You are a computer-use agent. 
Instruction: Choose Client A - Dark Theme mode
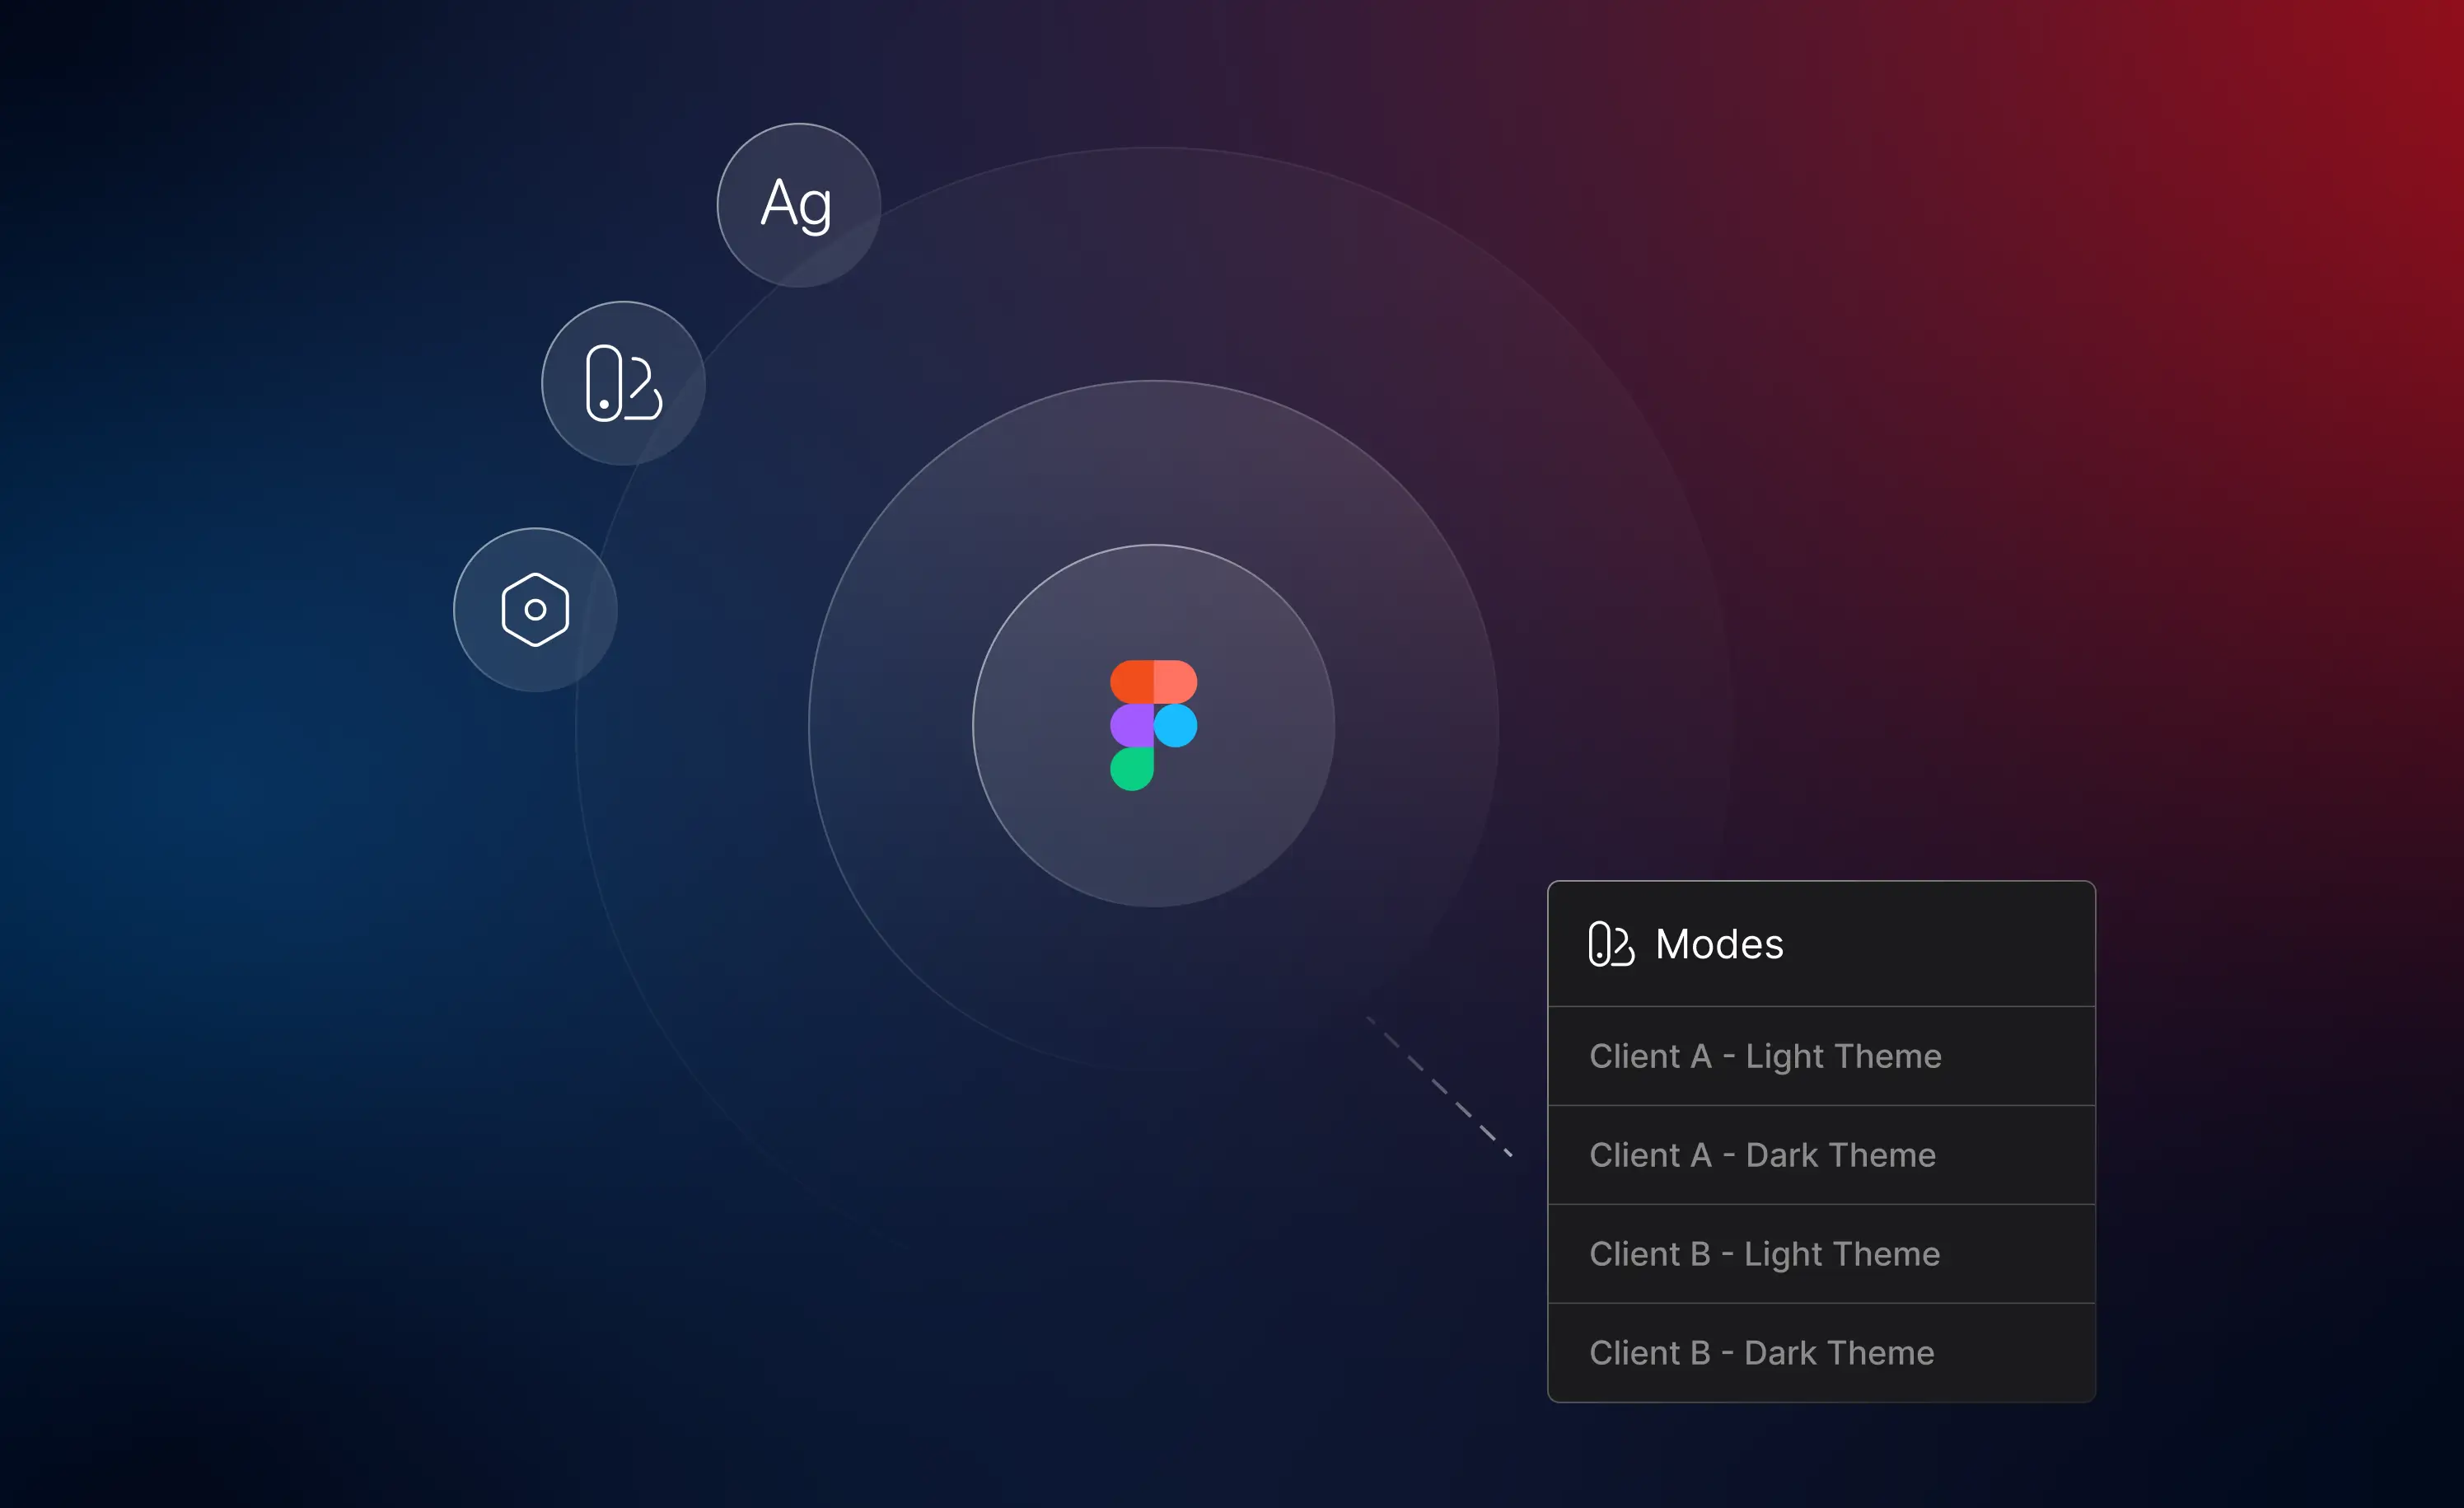tap(1821, 1155)
